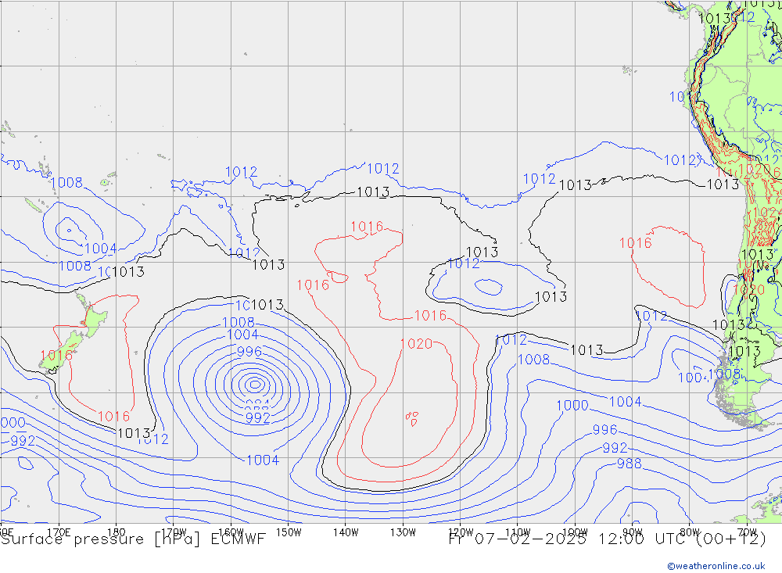Select the 130W longitude axis label
Image resolution: width=782 pixels, height=573 pixels.
click(403, 532)
